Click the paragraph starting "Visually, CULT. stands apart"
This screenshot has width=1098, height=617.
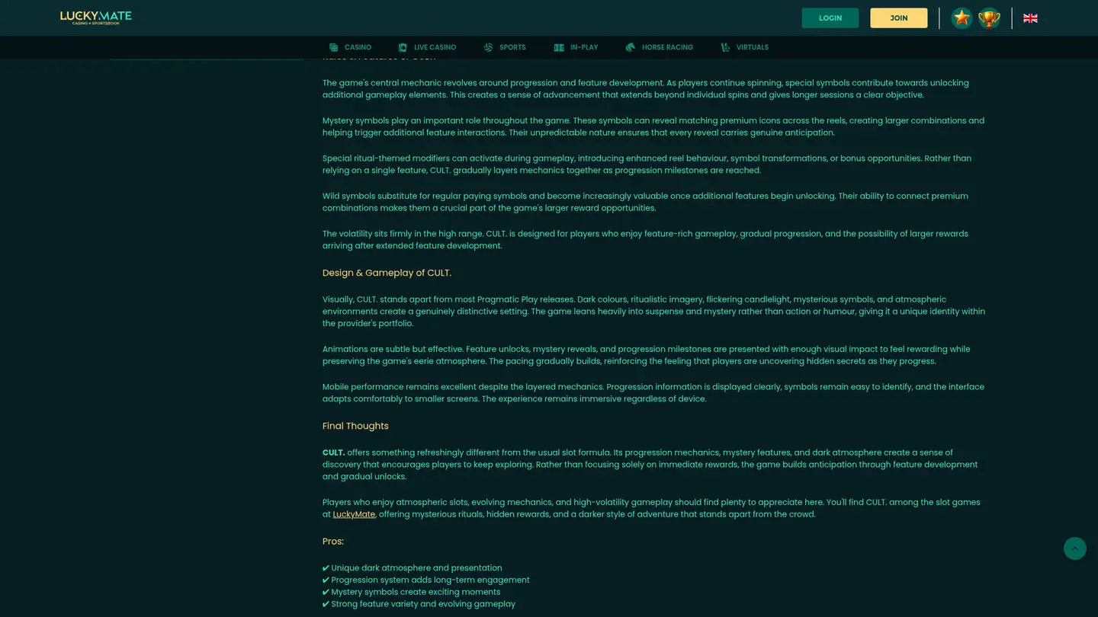click(x=654, y=312)
